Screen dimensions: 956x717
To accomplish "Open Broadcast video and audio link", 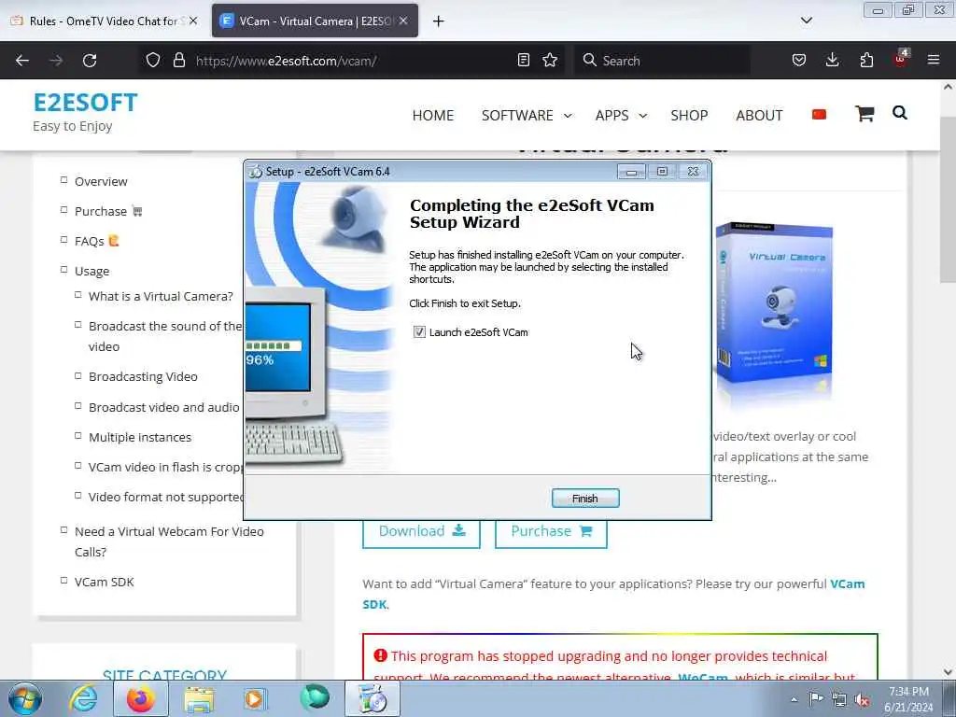I will [164, 407].
